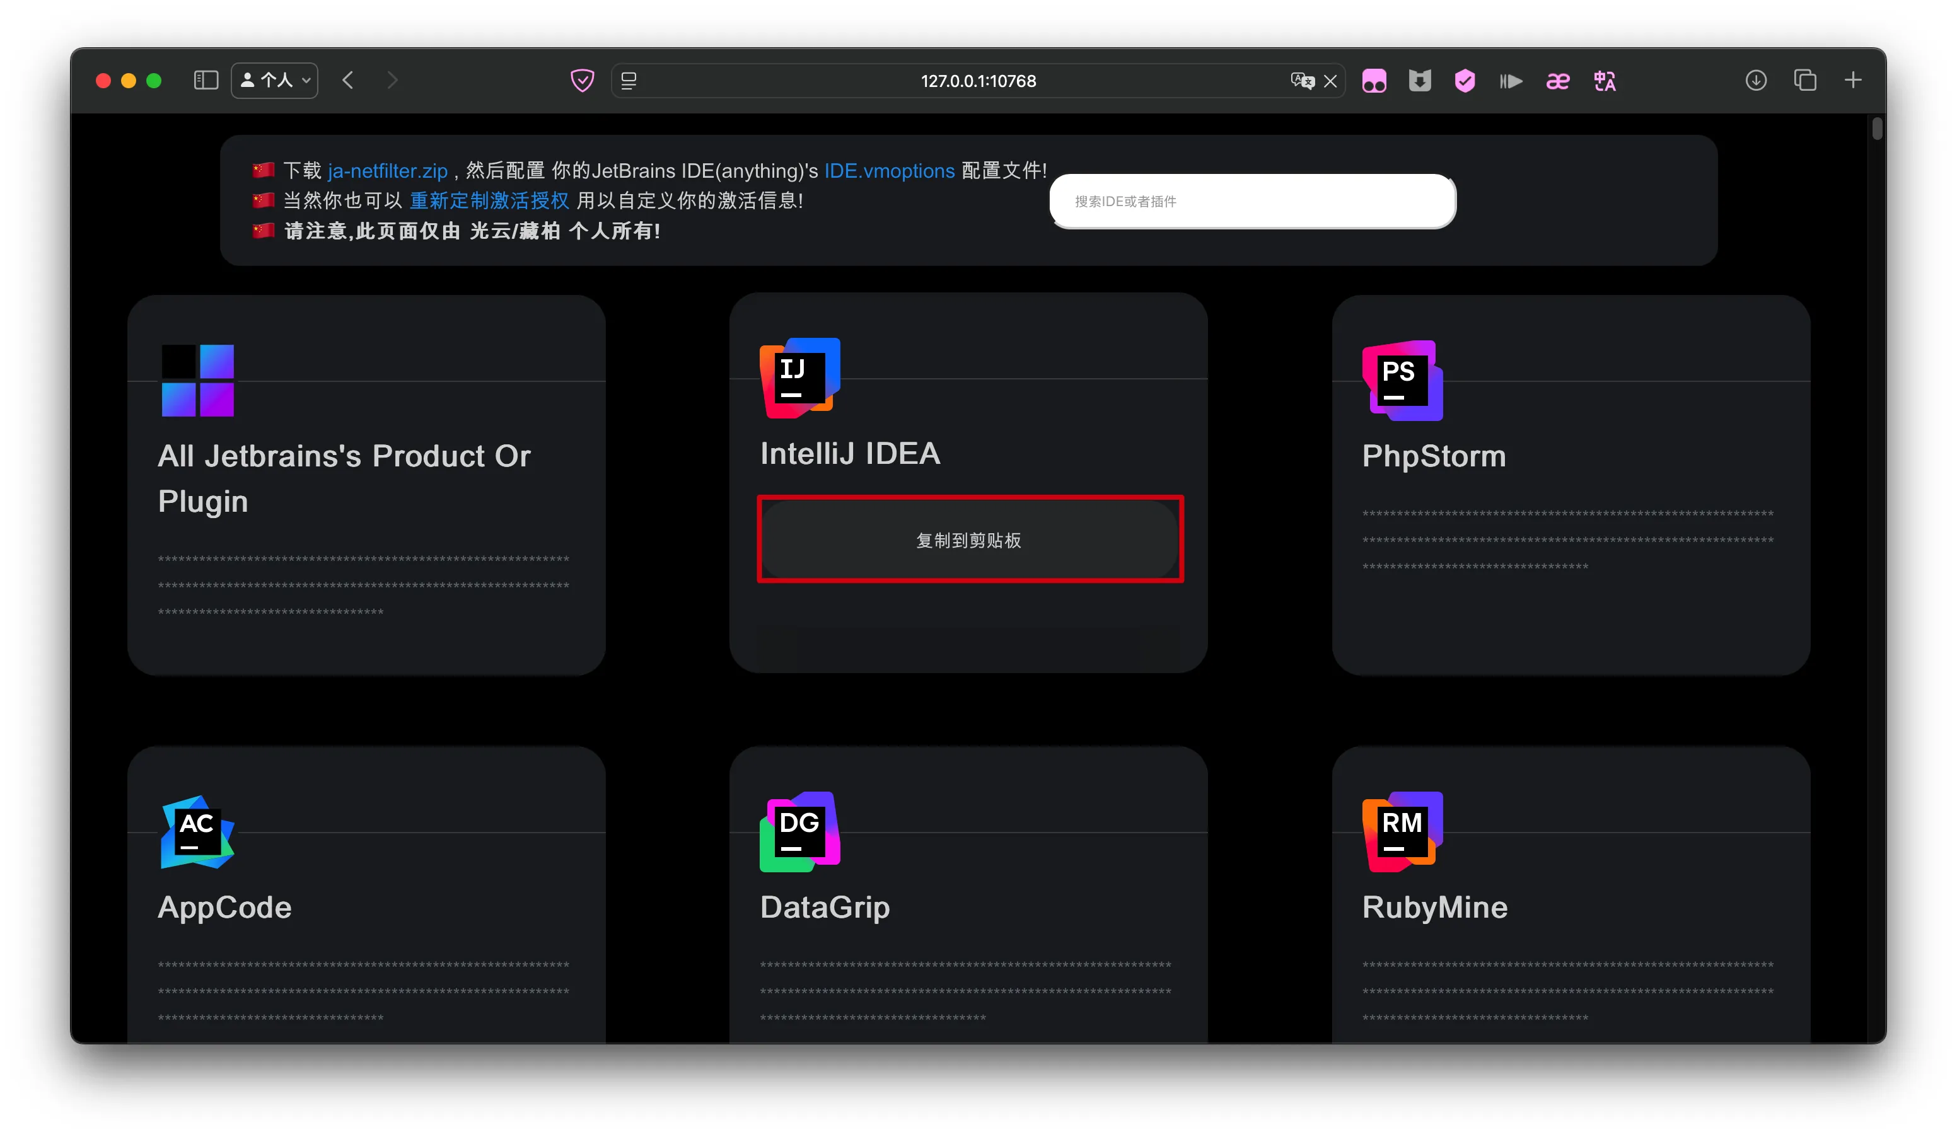
Task: Click the 复制到剪贴板 button
Action: (969, 540)
